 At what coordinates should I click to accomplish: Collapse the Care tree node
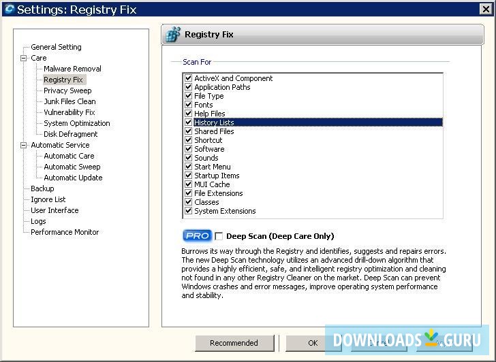23,58
